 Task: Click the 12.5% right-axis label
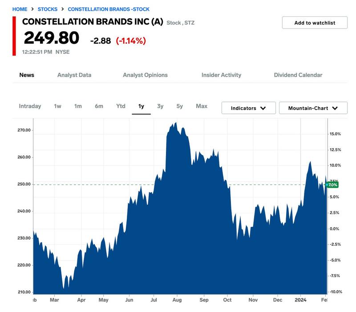coord(335,150)
